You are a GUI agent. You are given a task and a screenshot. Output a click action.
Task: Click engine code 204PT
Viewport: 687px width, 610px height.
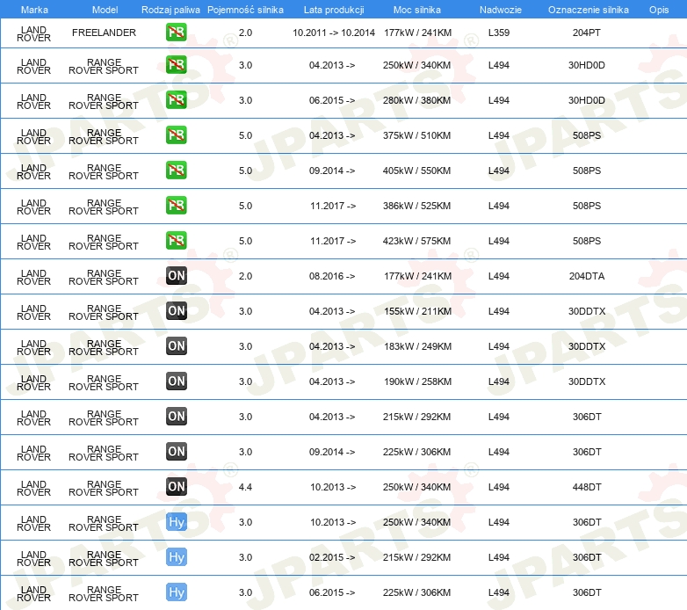point(586,33)
